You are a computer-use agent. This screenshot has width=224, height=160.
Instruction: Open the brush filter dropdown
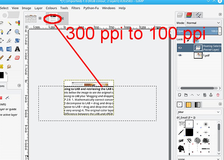click(x=199, y=112)
